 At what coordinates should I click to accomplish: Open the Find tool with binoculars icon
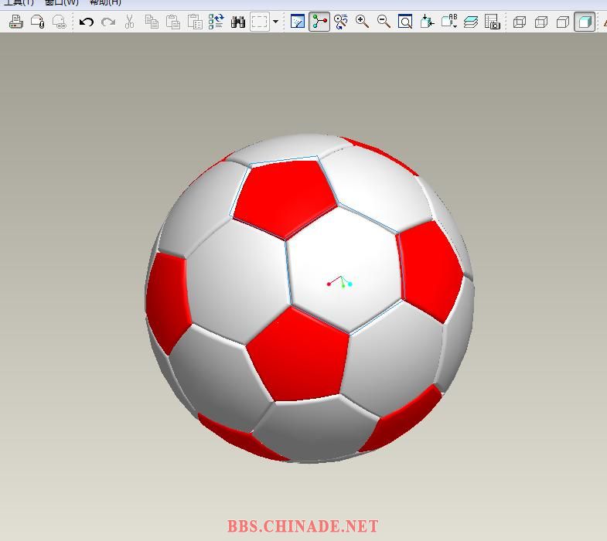(x=237, y=22)
